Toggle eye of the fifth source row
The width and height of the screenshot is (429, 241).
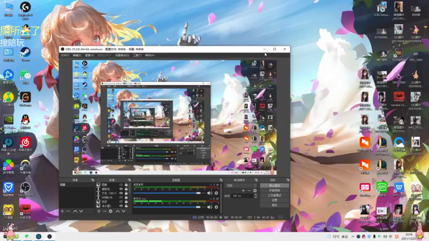coord(121,202)
